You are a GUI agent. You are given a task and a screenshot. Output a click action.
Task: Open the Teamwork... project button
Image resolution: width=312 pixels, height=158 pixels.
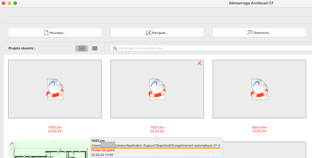(x=259, y=33)
